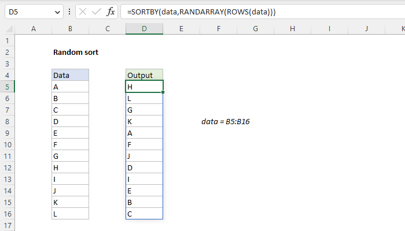Image resolution: width=405 pixels, height=231 pixels.
Task: Select Output cell D15 containing B
Action: [145, 202]
